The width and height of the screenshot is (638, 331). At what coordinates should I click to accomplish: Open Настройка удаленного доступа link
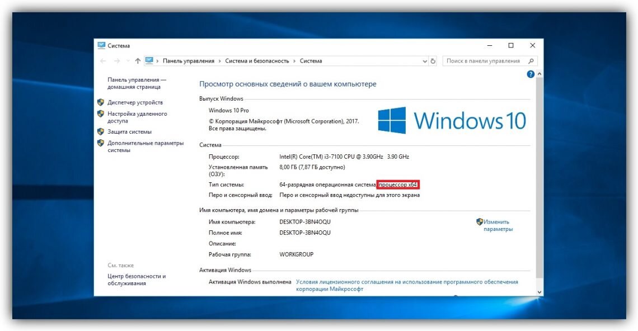click(x=137, y=117)
